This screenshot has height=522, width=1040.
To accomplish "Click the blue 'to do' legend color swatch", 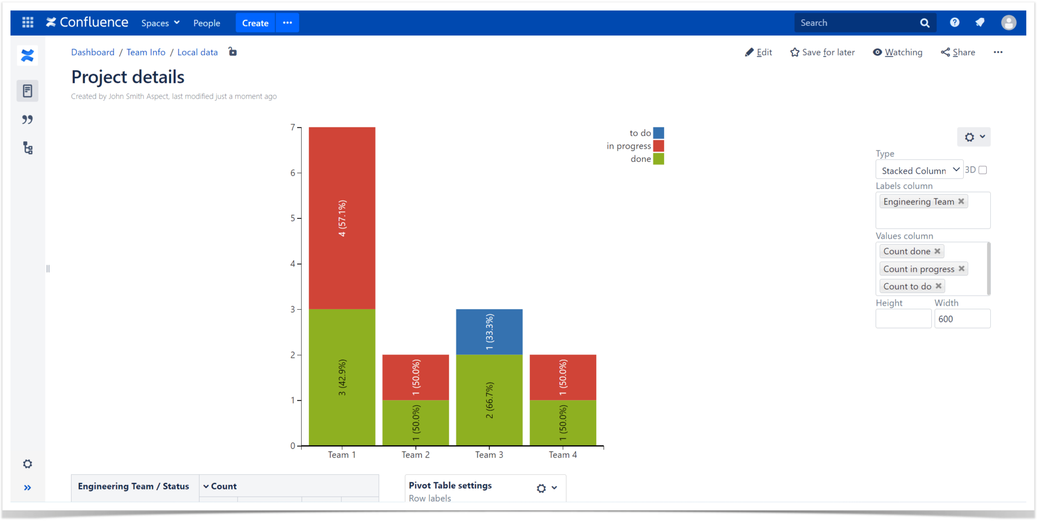I will (x=658, y=133).
